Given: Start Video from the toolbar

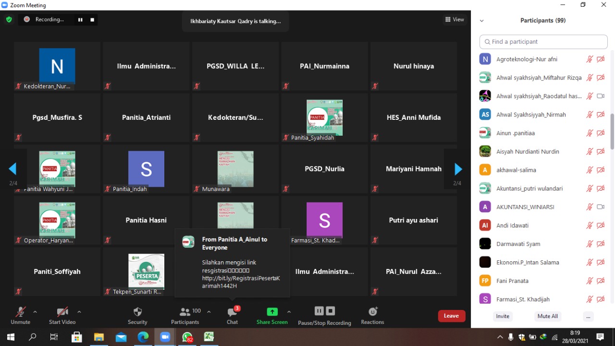Looking at the screenshot, I should [62, 315].
